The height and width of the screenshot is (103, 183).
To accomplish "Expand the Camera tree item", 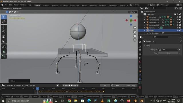I will [145, 28].
